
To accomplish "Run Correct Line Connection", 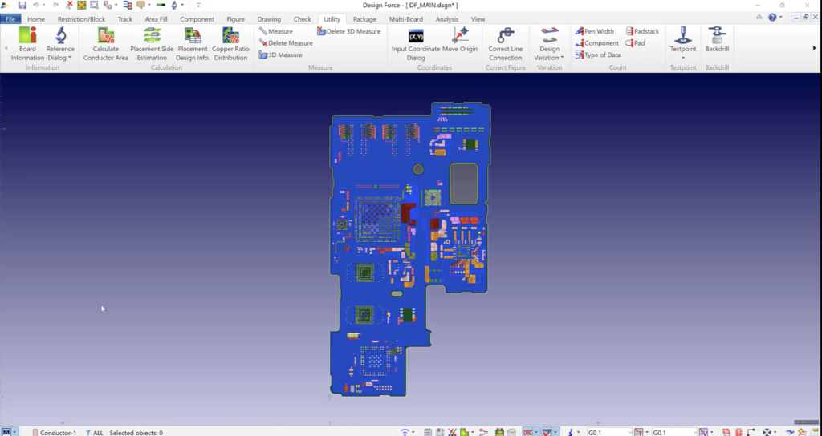I will point(506,44).
